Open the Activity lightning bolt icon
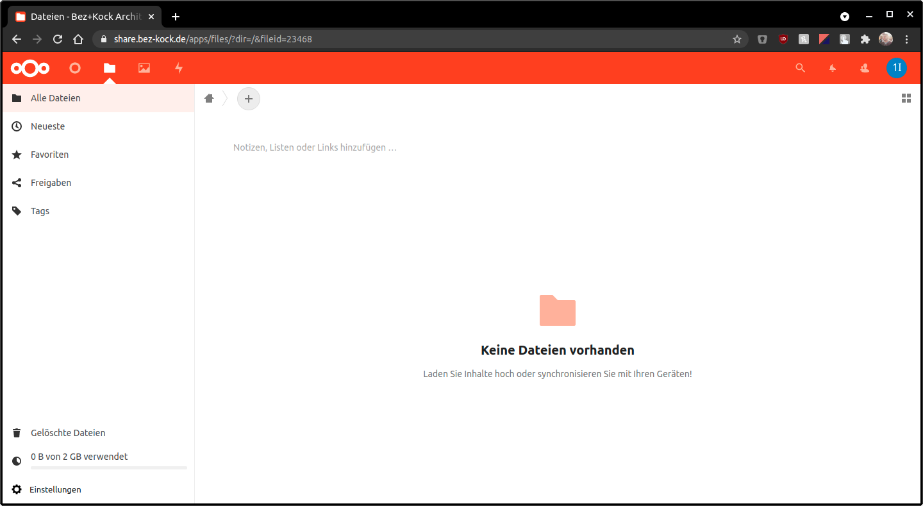 tap(179, 68)
